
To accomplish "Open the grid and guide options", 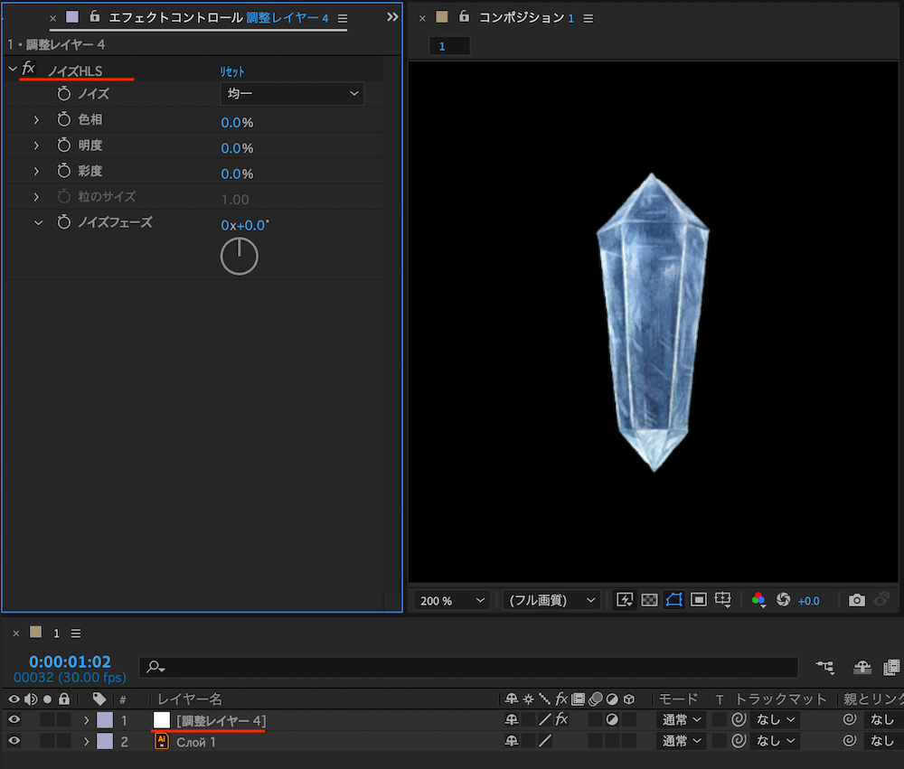I will click(x=722, y=600).
